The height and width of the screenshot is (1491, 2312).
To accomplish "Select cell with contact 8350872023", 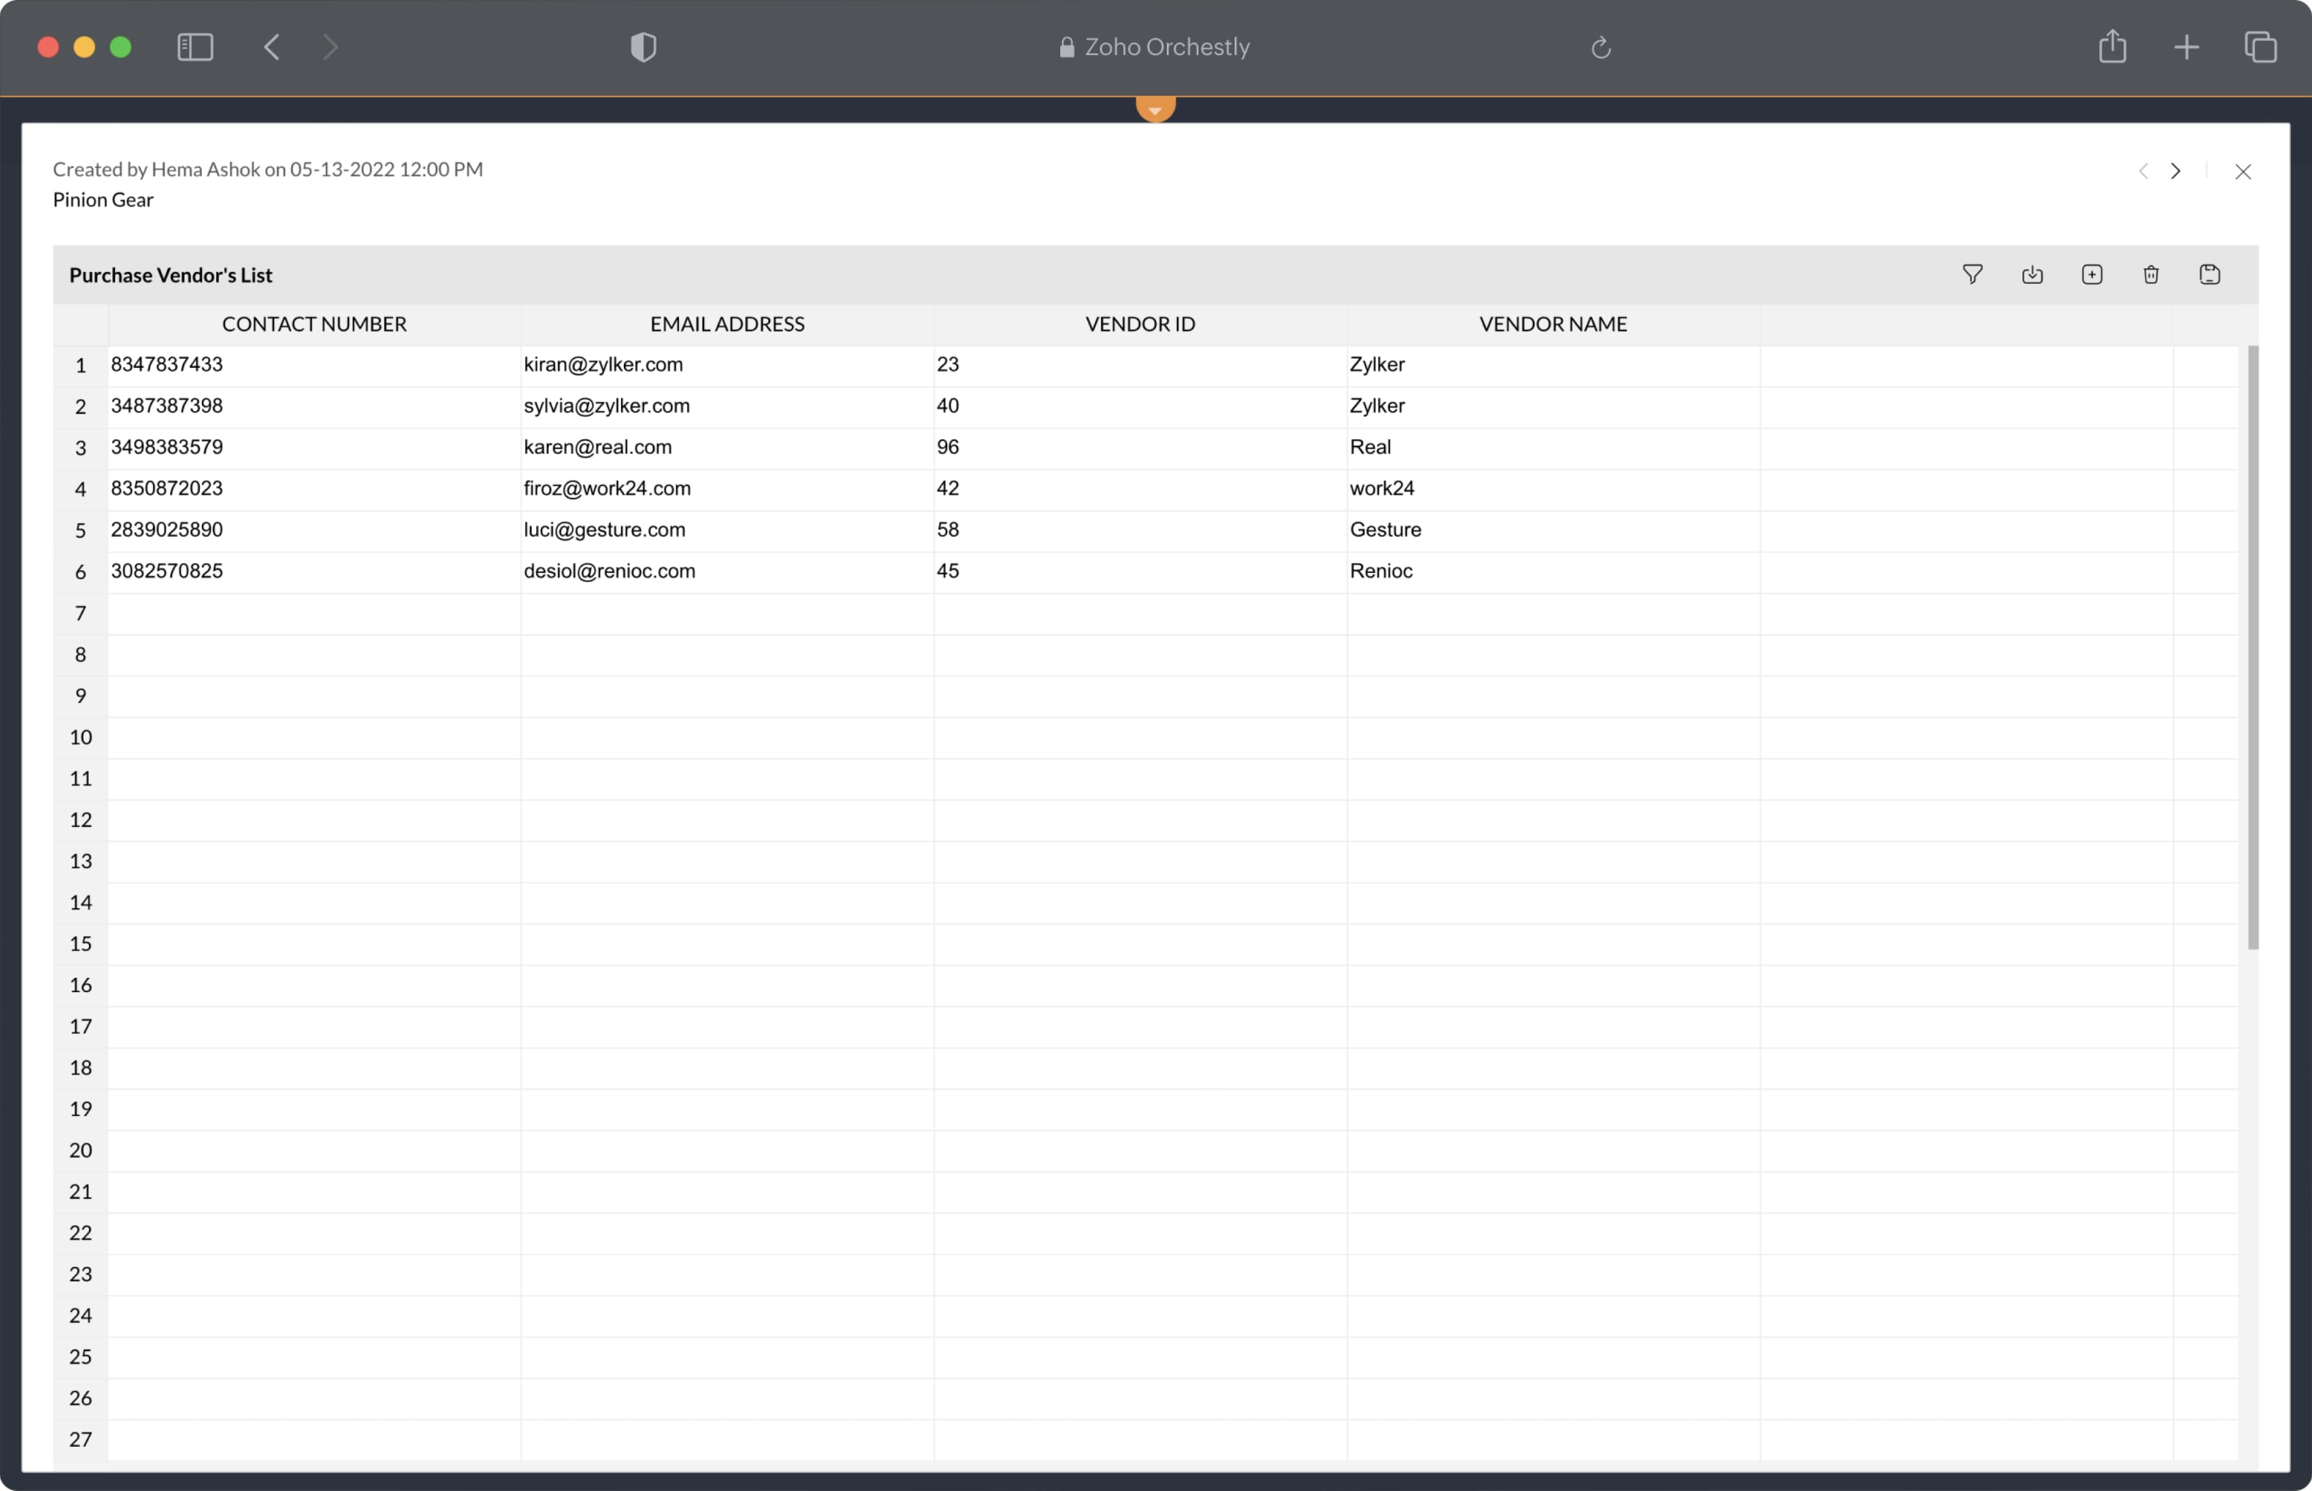I will [315, 489].
